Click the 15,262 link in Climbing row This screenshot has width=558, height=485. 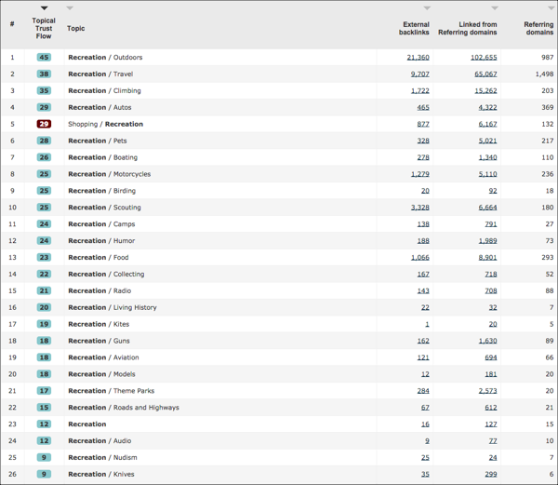click(485, 91)
